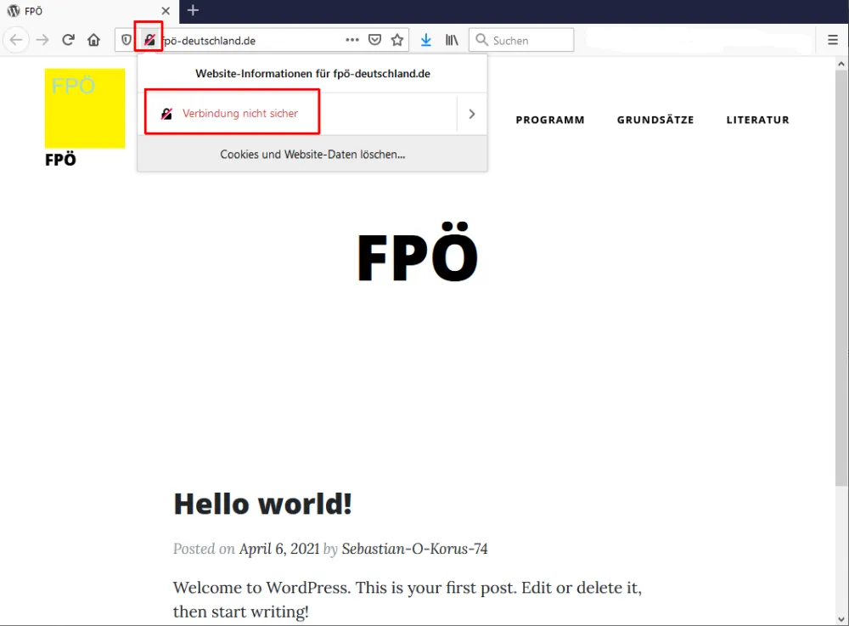Image resolution: width=849 pixels, height=626 pixels.
Task: Go back with the Back arrow
Action: pos(16,40)
